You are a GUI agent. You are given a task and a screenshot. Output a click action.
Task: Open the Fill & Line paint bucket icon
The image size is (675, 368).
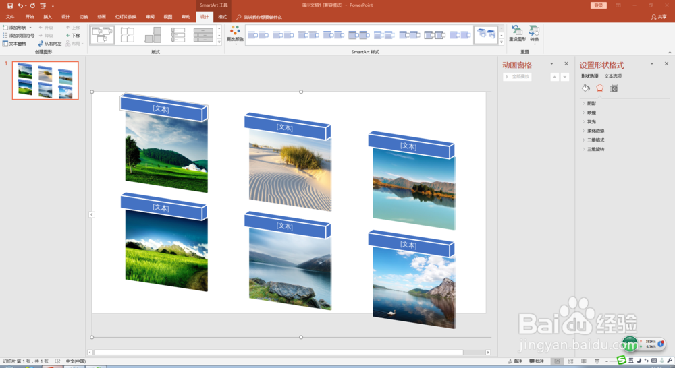[x=586, y=88]
